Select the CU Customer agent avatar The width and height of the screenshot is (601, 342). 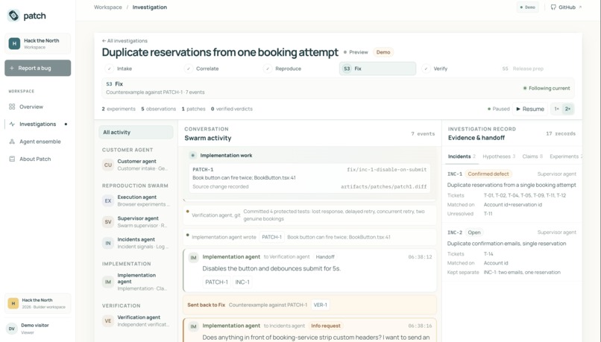pos(108,165)
